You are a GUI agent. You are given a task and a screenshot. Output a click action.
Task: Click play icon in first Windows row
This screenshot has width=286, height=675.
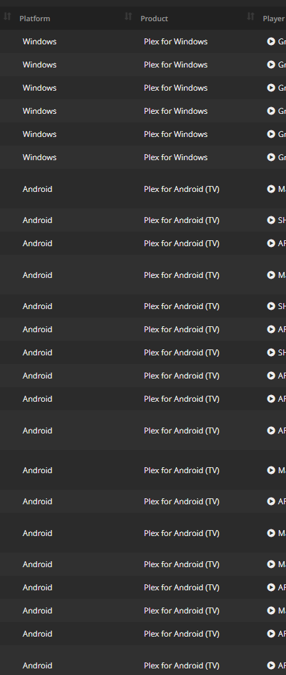(271, 41)
